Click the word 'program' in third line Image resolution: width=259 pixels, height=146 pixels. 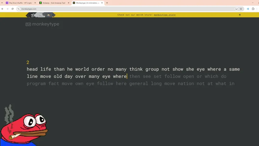(x=36, y=84)
